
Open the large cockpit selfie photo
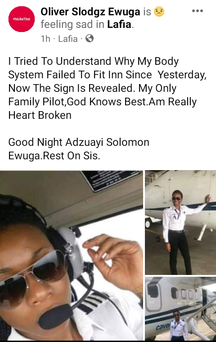pos(72,256)
